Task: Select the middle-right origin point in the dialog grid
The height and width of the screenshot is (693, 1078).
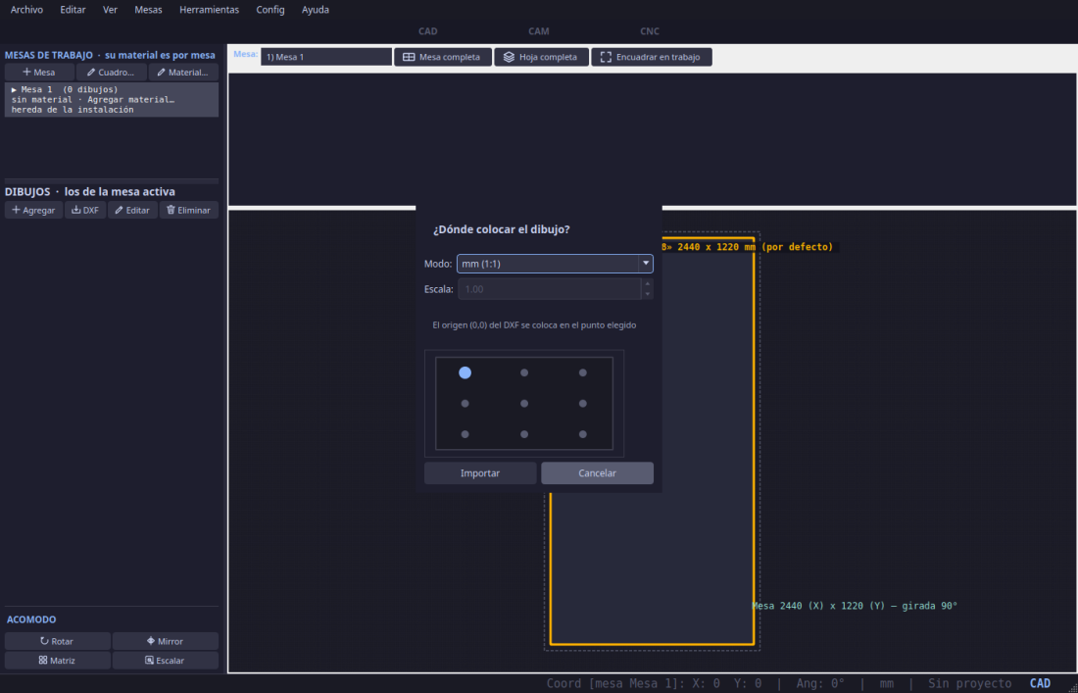Action: (583, 404)
